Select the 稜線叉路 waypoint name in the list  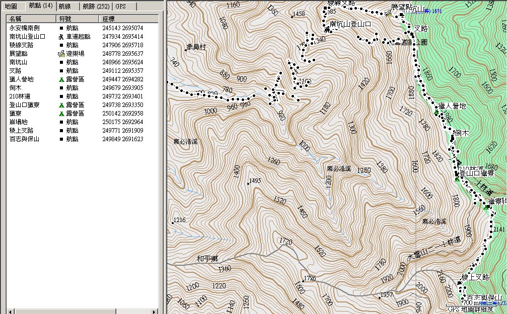click(21, 45)
